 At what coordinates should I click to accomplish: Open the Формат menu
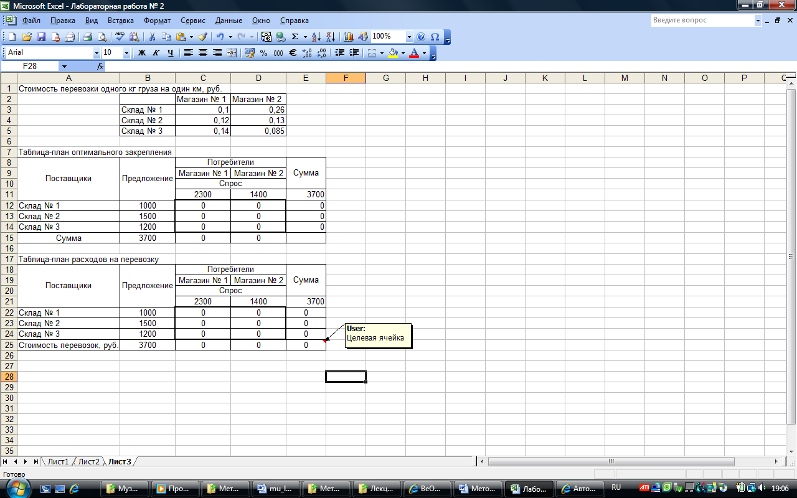click(x=157, y=21)
